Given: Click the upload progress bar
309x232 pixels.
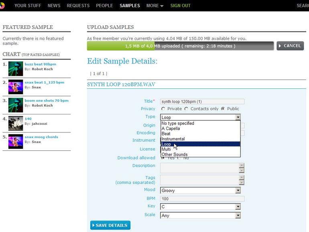Looking at the screenshot, I should pos(180,46).
